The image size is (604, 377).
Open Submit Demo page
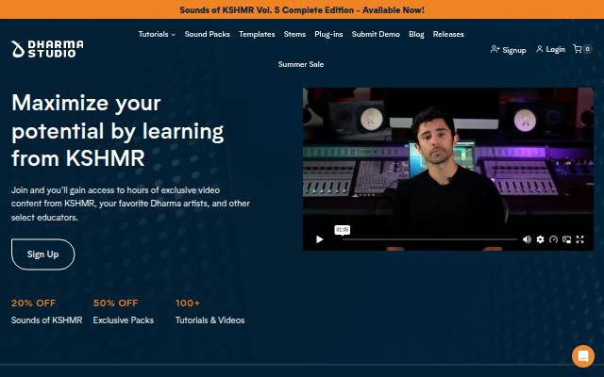[x=376, y=34]
